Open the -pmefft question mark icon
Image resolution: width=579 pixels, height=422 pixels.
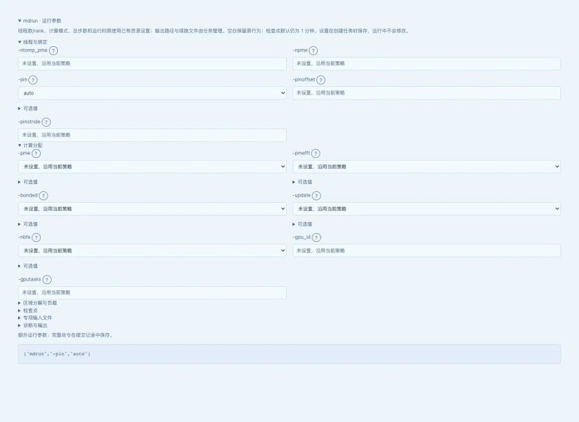pos(316,153)
